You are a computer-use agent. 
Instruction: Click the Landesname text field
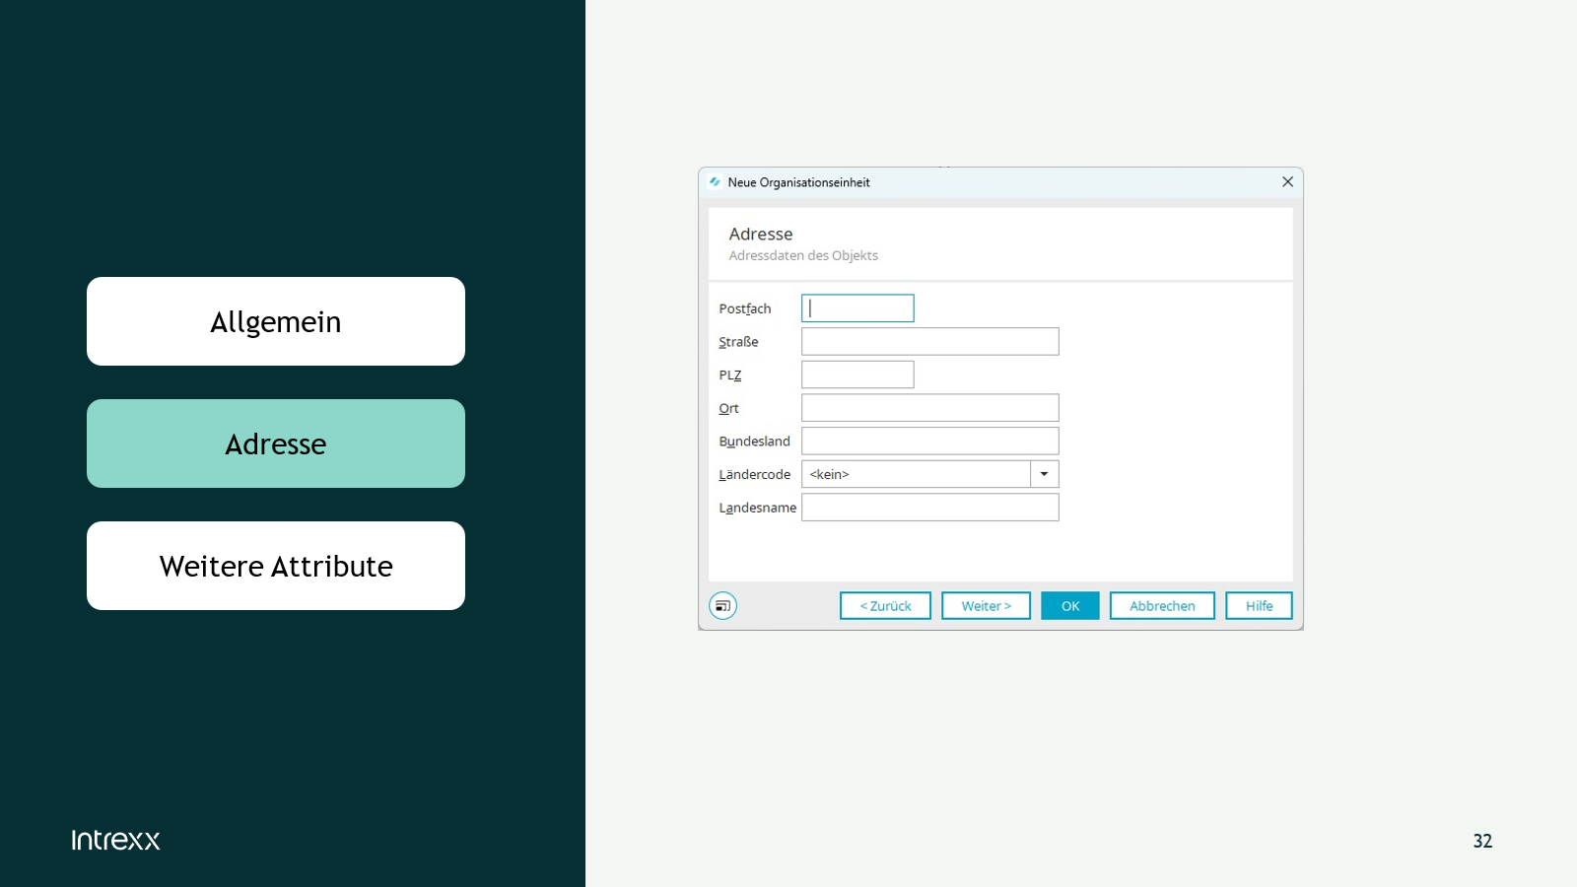pos(929,508)
